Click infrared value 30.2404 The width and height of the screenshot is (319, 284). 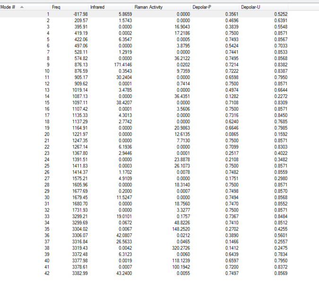[124, 77]
